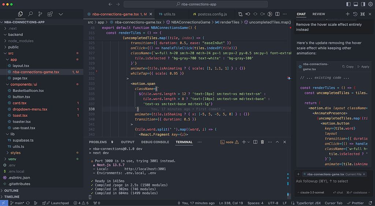Screen dimensions: 375x206
Task: Open the localhost:3001 link in terminal
Action: click(145, 169)
